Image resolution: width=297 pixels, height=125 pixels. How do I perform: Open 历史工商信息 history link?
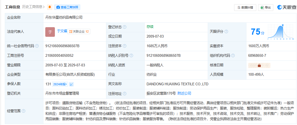pyautogui.click(x=33, y=7)
